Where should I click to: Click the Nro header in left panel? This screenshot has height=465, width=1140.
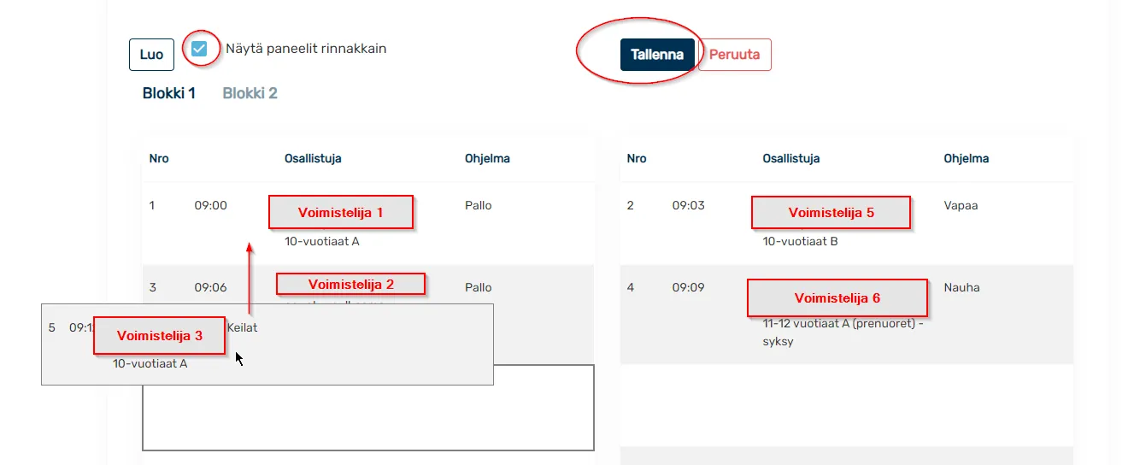[159, 159]
